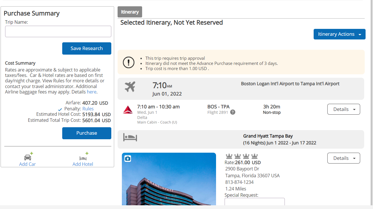Open the hotel Details dropdown
Viewport: 373px width, 209px height.
343,158
